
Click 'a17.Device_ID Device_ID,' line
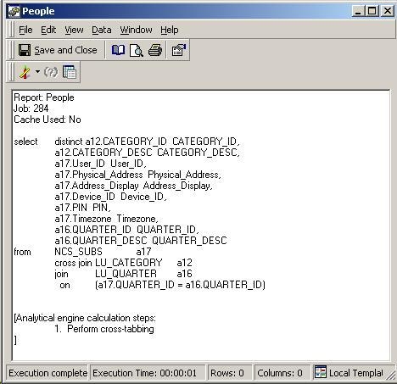click(x=110, y=197)
